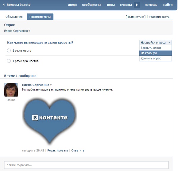178x171 pixels.
Task: Expand the arrow beside Елена Сергиенко in the message
Action: pos(51,85)
